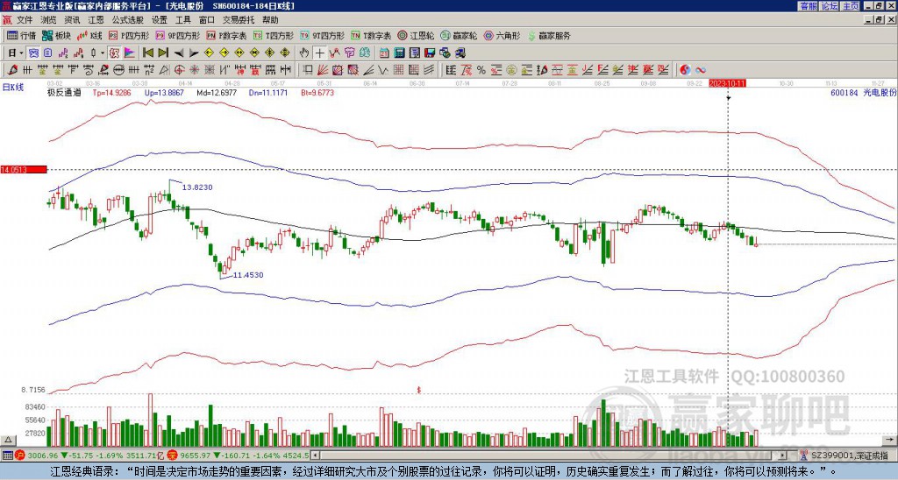This screenshot has width=898, height=480.
Task: Open the T数字表 time number table
Action: pyautogui.click(x=371, y=35)
